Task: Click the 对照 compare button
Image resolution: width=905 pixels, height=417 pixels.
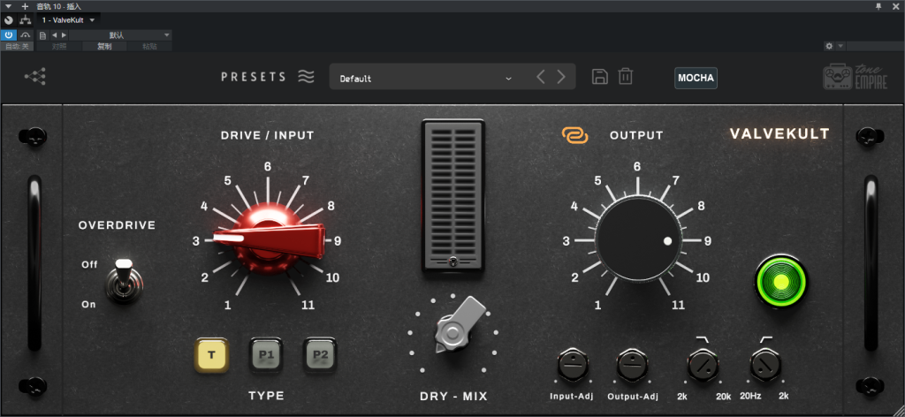Action: coord(59,46)
